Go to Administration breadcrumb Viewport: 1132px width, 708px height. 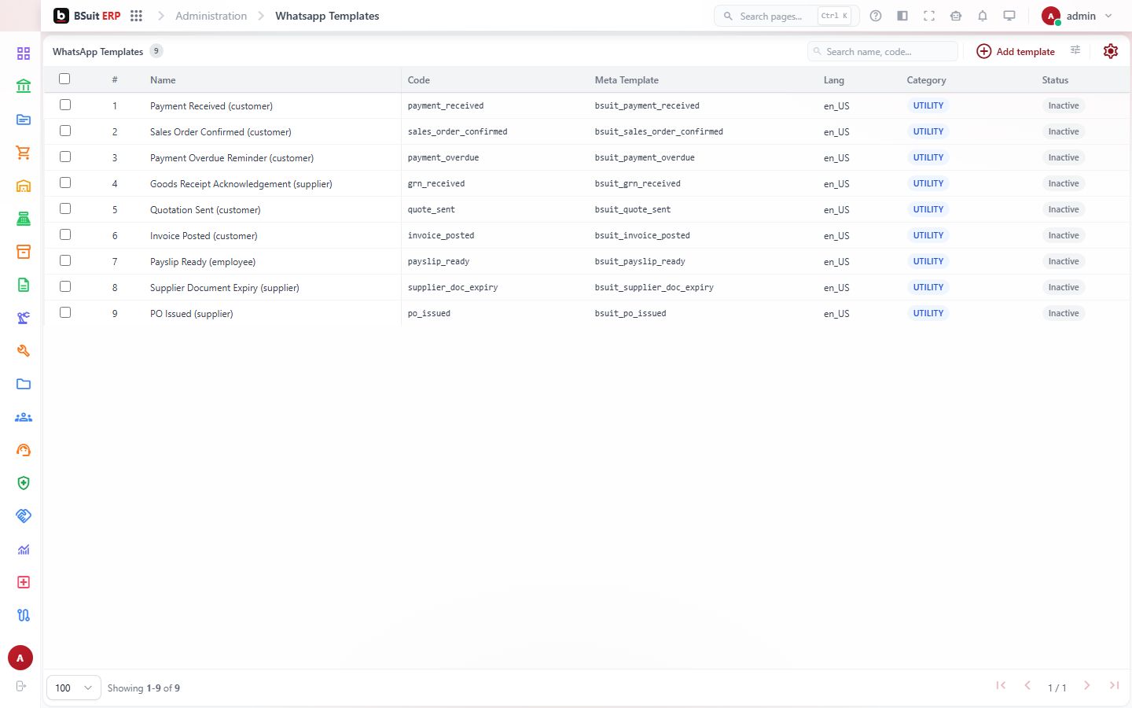211,16
